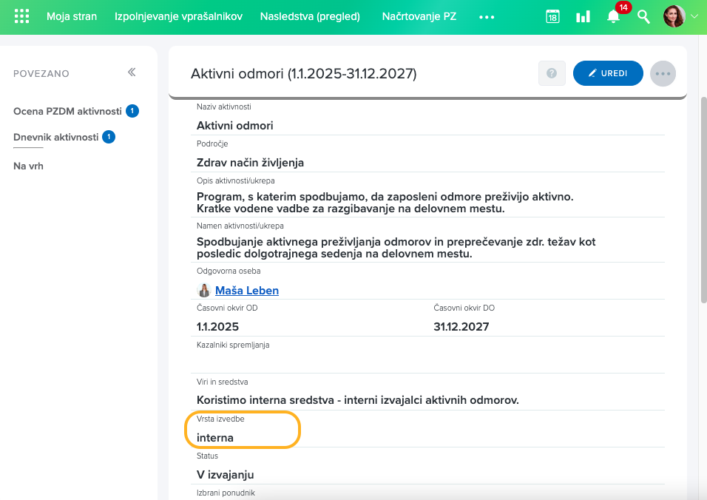Click the search magnifier icon

coord(643,16)
